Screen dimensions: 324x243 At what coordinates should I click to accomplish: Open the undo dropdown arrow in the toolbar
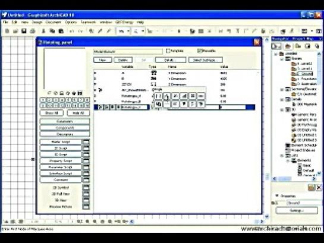128,31
